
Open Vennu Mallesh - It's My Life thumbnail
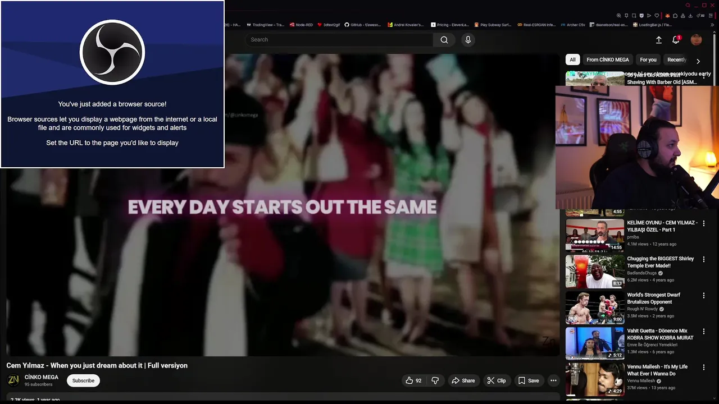[595, 379]
